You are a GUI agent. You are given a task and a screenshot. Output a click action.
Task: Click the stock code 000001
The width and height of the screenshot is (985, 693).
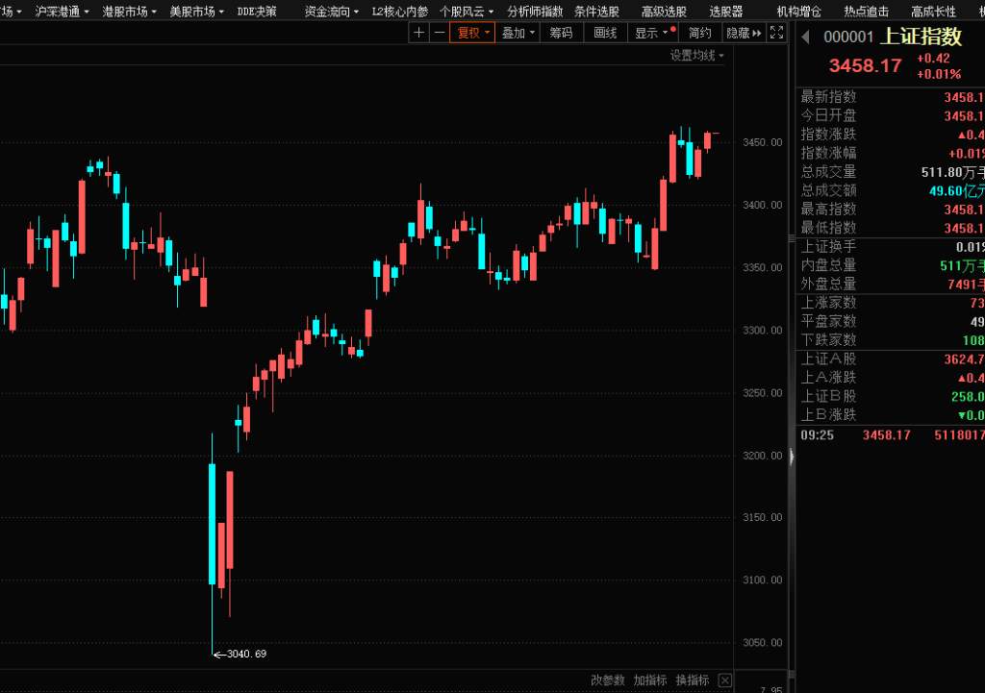coord(848,37)
